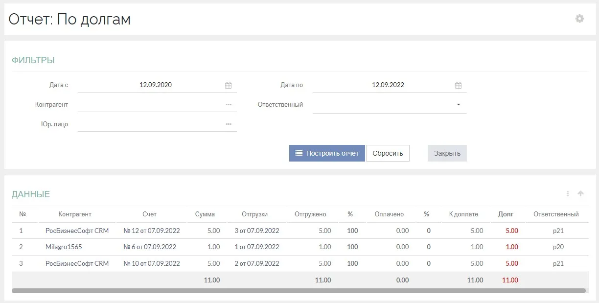This screenshot has width=599, height=303.
Task: Sort by the 'Долг' column header
Action: [506, 214]
